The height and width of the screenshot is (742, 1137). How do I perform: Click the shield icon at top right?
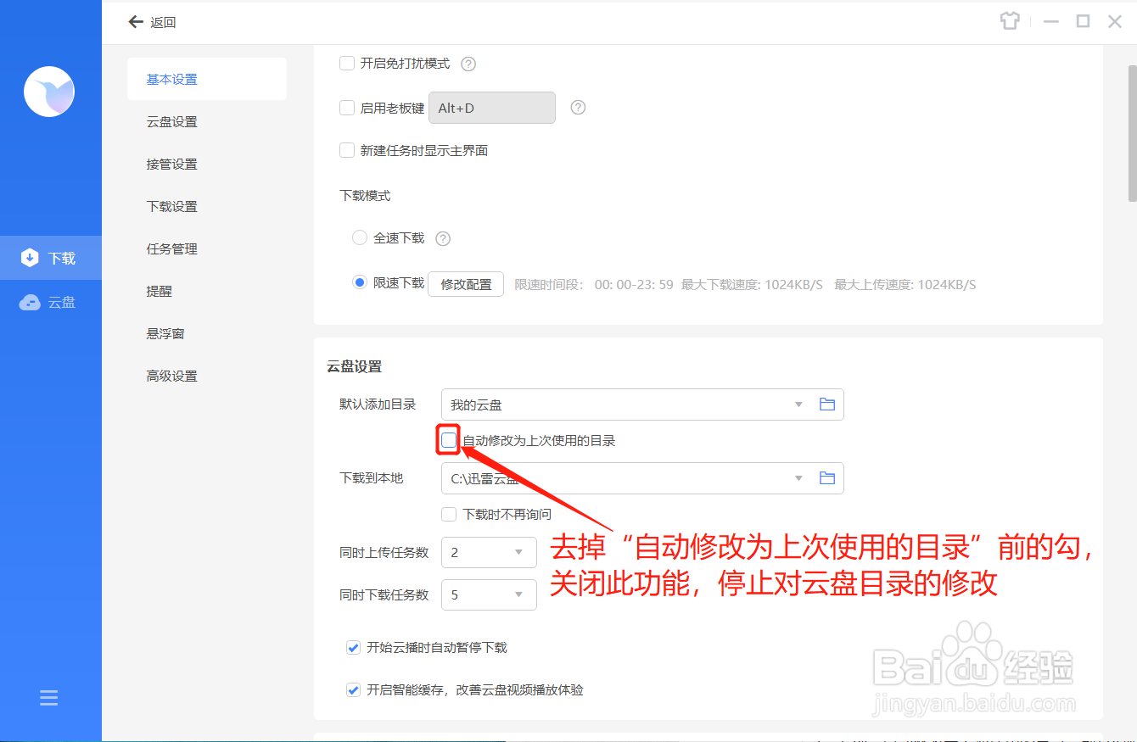(1010, 20)
